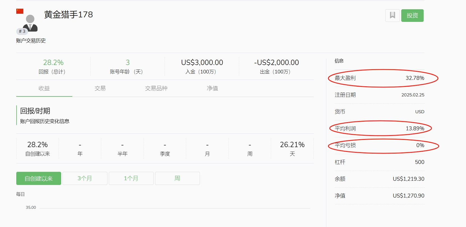Viewport: 466px width, 227px height.
Task: Switch to the 净值 tab
Action: tap(212, 88)
